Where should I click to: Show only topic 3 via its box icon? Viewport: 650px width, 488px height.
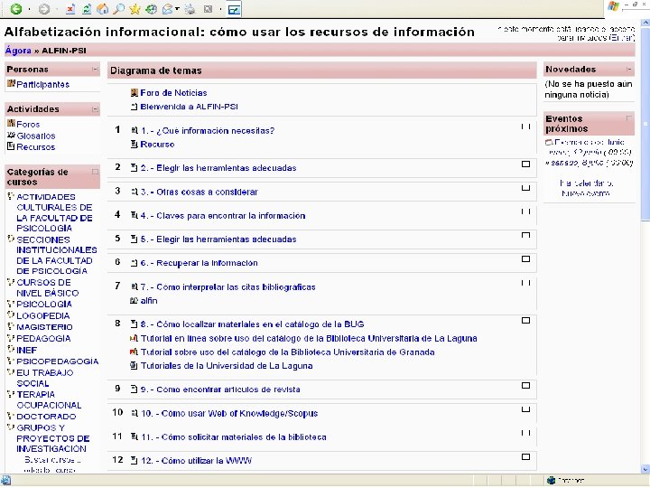pos(525,188)
